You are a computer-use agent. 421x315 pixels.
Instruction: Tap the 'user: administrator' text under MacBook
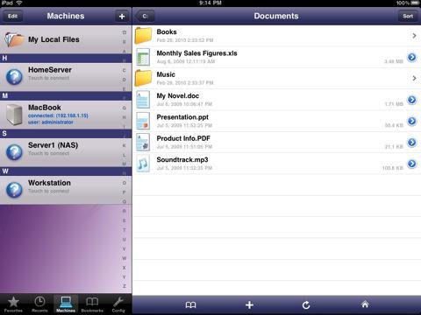pos(51,122)
